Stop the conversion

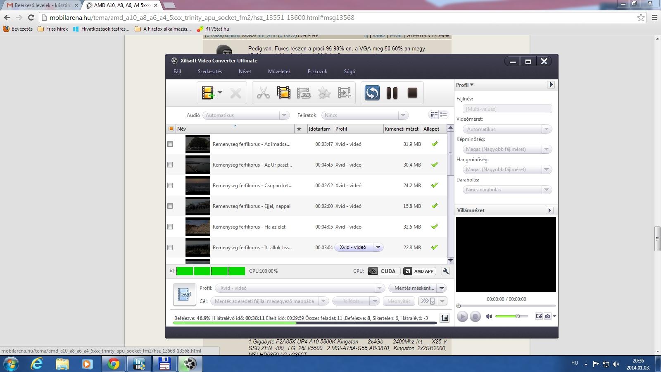click(x=412, y=93)
